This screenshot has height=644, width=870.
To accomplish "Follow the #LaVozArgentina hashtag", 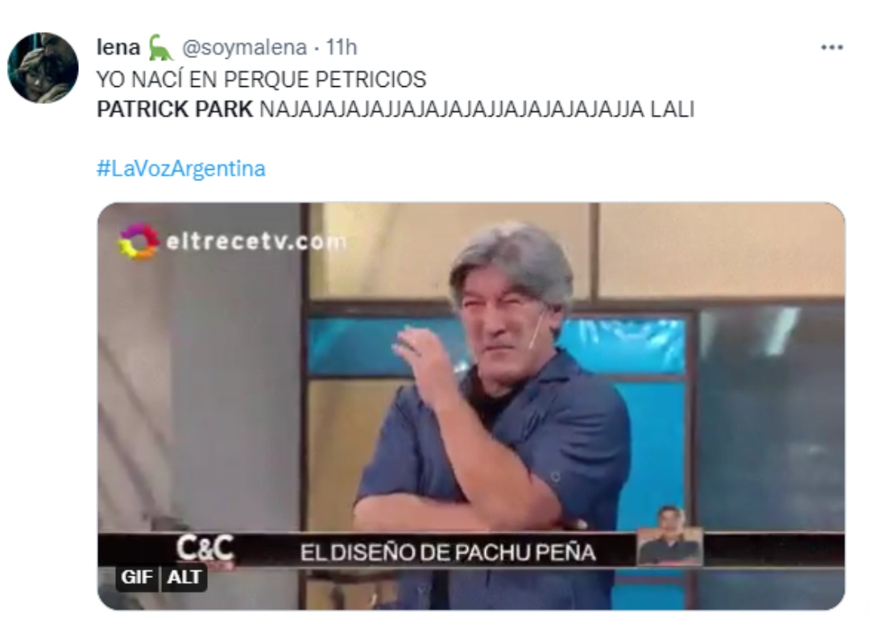I will click(181, 168).
